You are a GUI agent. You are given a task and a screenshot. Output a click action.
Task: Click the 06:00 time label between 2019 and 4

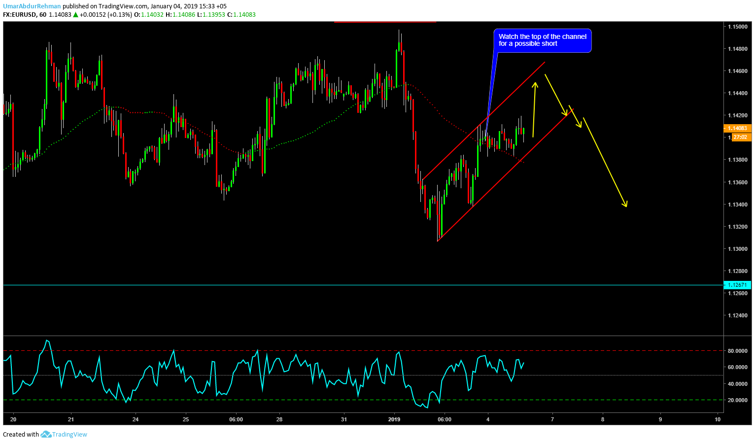[x=445, y=419]
